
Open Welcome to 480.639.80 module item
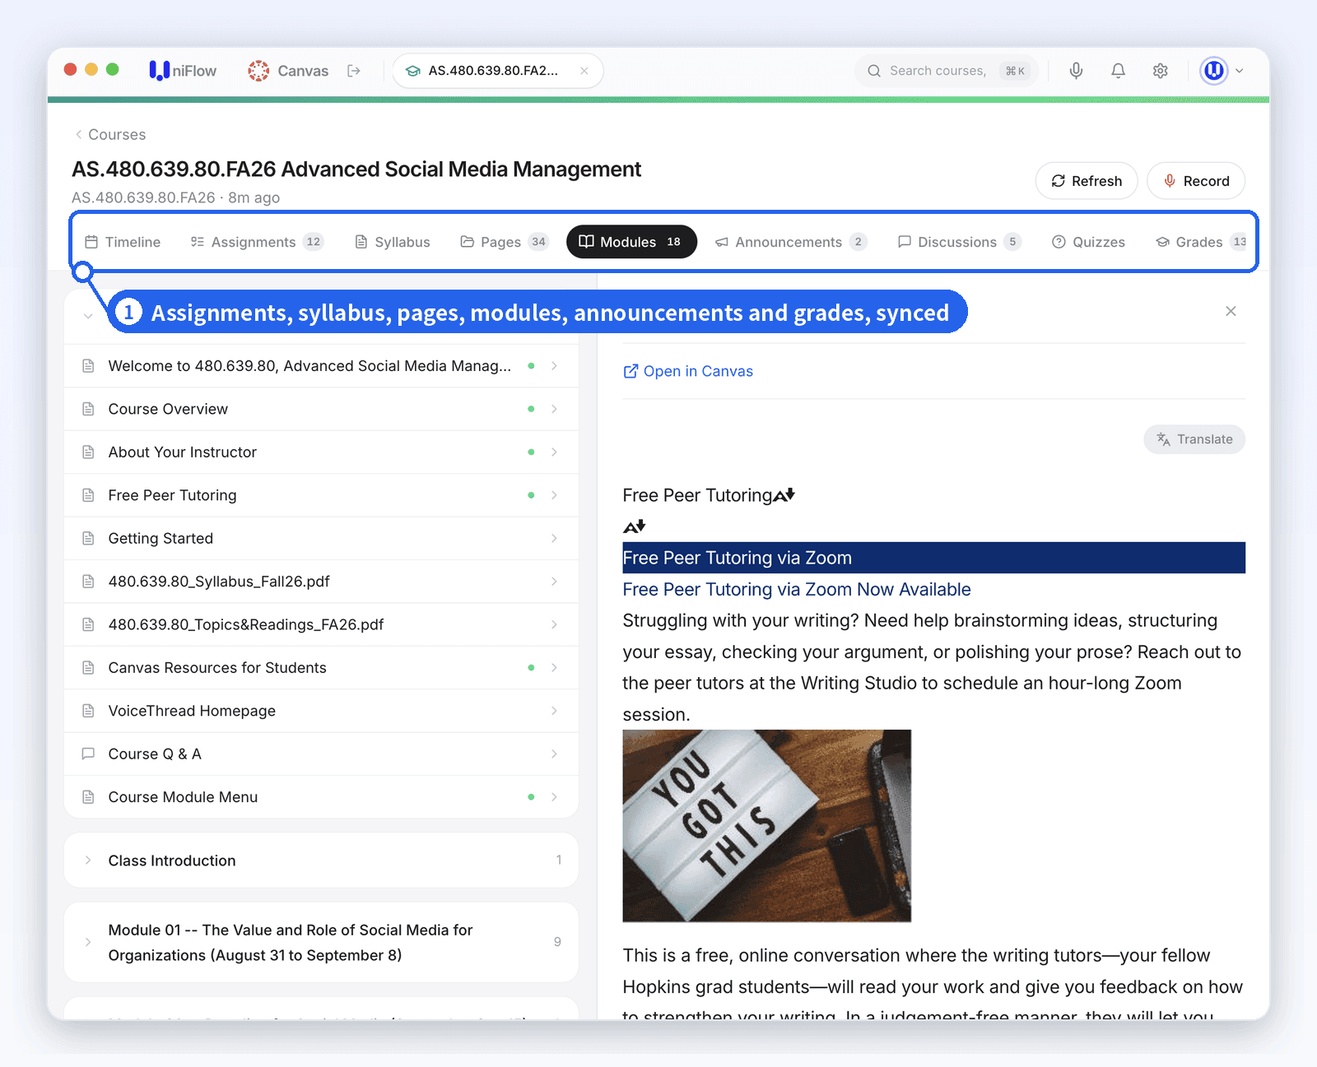(x=321, y=366)
